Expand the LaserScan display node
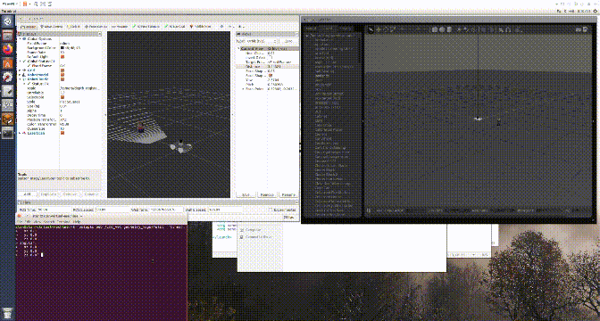This screenshot has height=321, width=600. pyautogui.click(x=20, y=133)
